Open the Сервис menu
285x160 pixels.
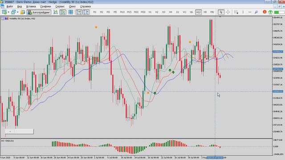coord(60,6)
